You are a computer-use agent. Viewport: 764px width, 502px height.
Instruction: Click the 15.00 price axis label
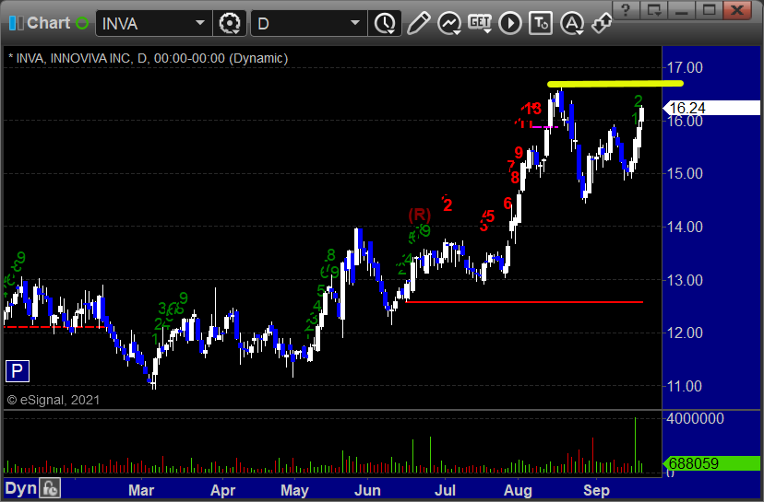click(x=685, y=173)
